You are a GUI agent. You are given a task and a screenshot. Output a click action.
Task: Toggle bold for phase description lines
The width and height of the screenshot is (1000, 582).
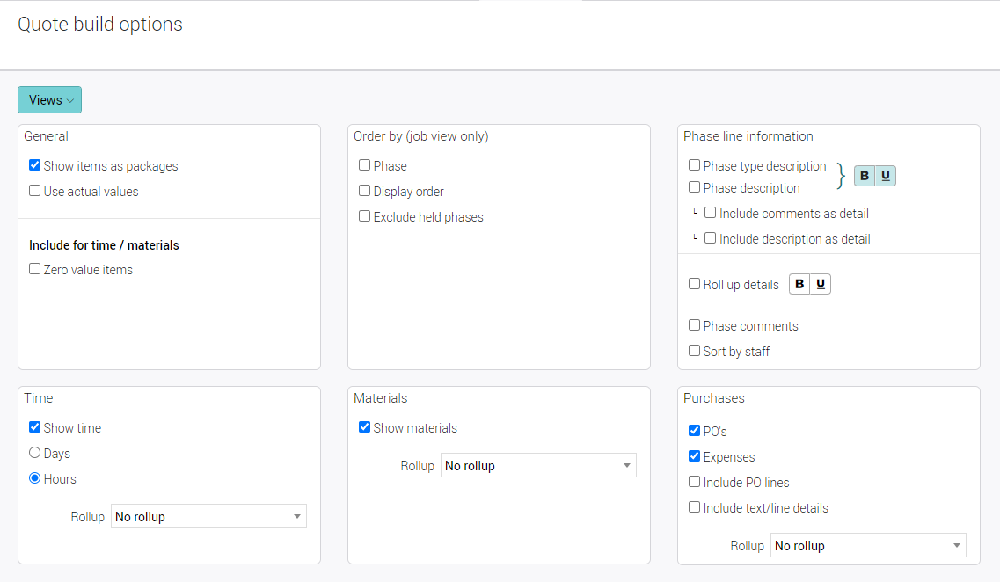point(865,176)
